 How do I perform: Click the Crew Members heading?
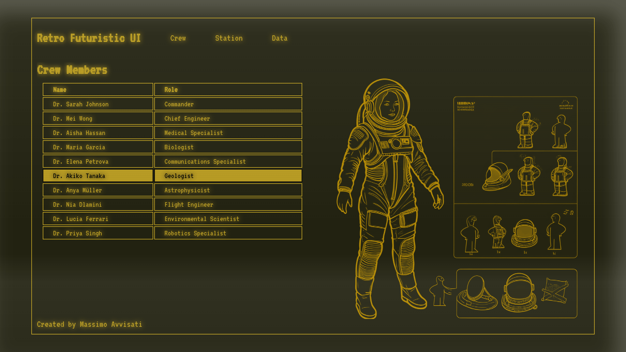pyautogui.click(x=72, y=70)
